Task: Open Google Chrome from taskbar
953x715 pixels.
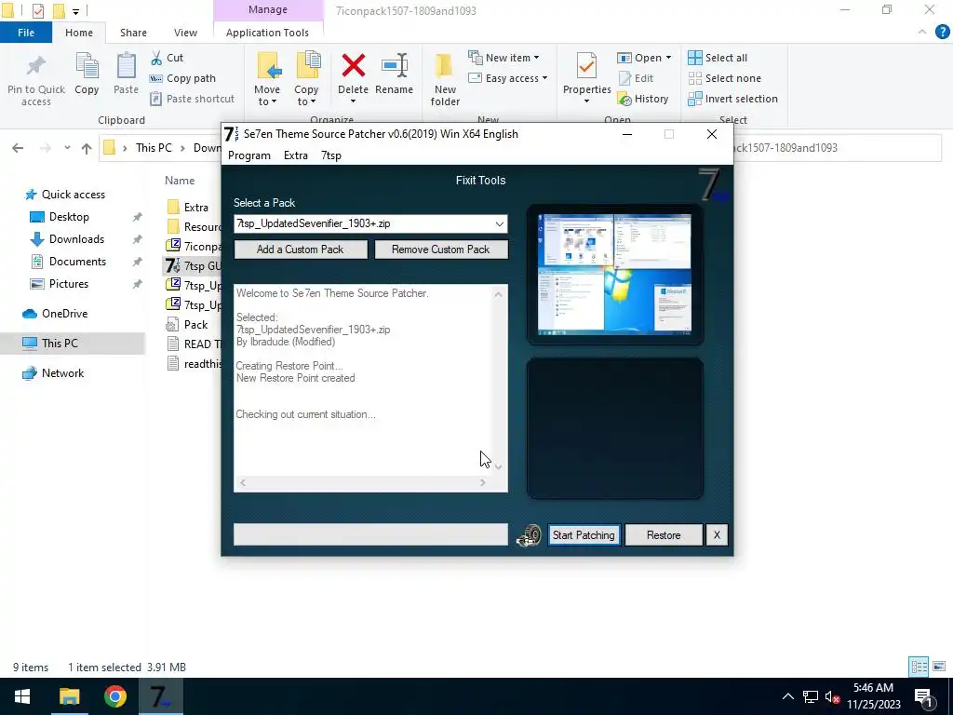Action: click(x=114, y=696)
